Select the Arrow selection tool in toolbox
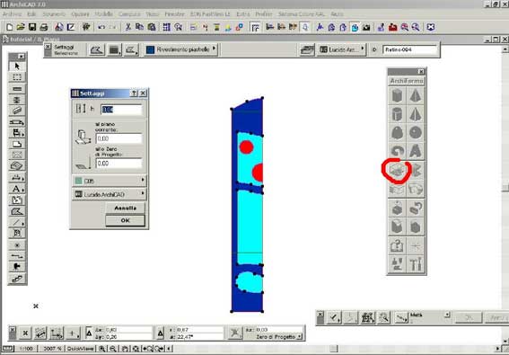The image size is (509, 355). (x=17, y=67)
